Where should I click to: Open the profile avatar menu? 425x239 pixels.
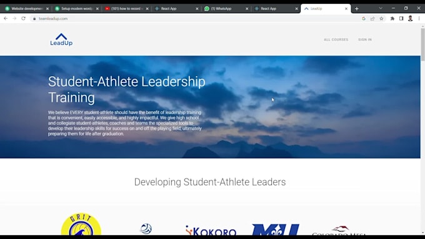point(410,18)
